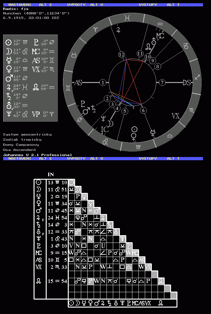Click the 'Zodiak tropicky' setting text

22,140
